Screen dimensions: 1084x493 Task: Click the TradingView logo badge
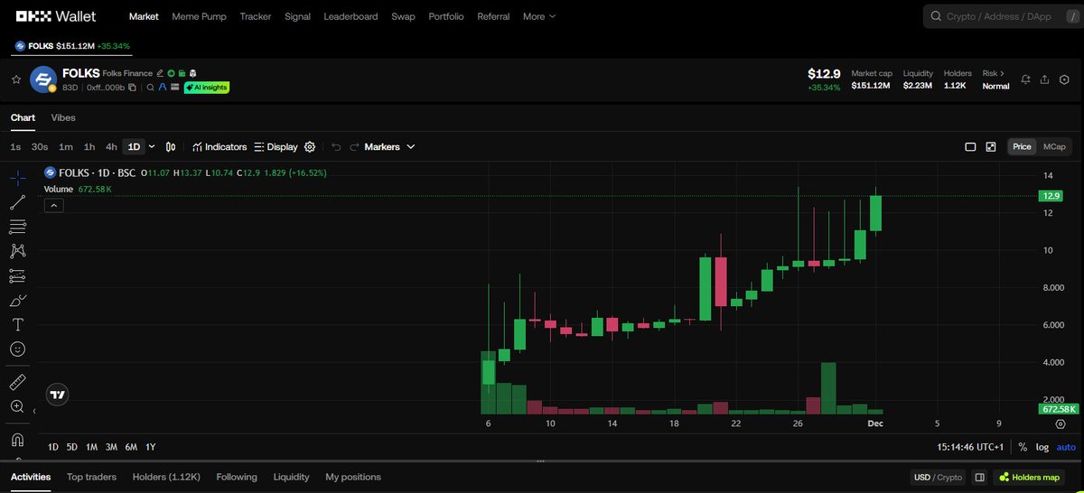coord(58,395)
